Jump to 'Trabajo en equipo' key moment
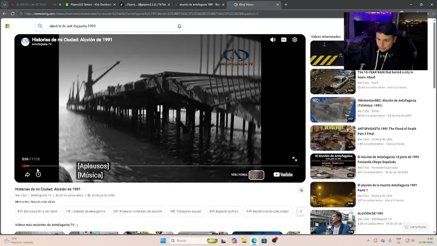The height and width of the screenshot is (246, 437). tap(186, 211)
